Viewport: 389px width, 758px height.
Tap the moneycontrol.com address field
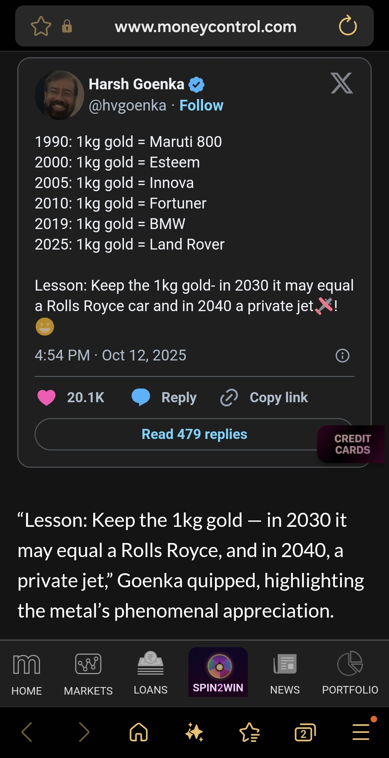[x=205, y=27]
